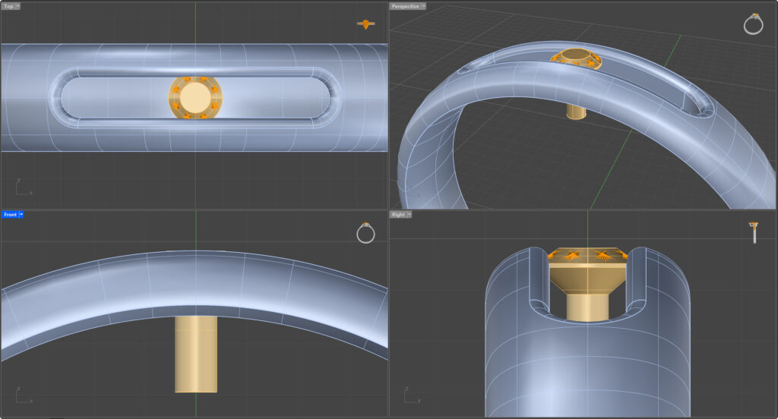Viewport: 778px width, 419px height.
Task: Activate the Perspective viewport title label
Action: [x=405, y=6]
